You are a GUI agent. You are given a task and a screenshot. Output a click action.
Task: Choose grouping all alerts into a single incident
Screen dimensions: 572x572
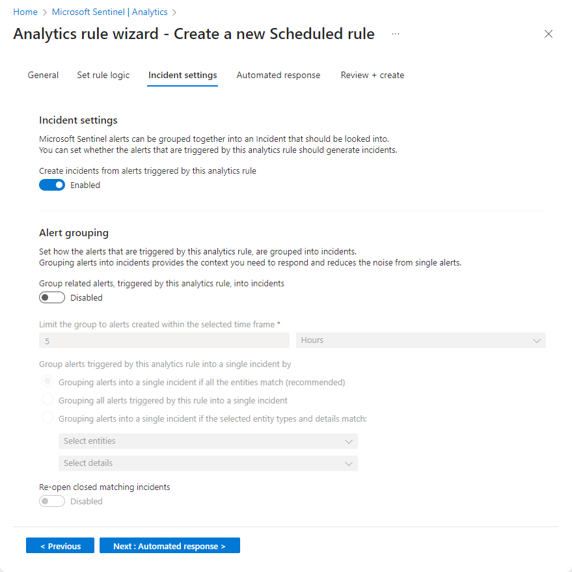pos(46,399)
